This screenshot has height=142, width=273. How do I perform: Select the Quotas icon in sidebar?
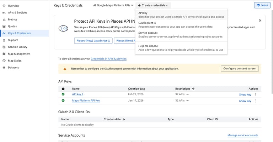(x=4, y=26)
